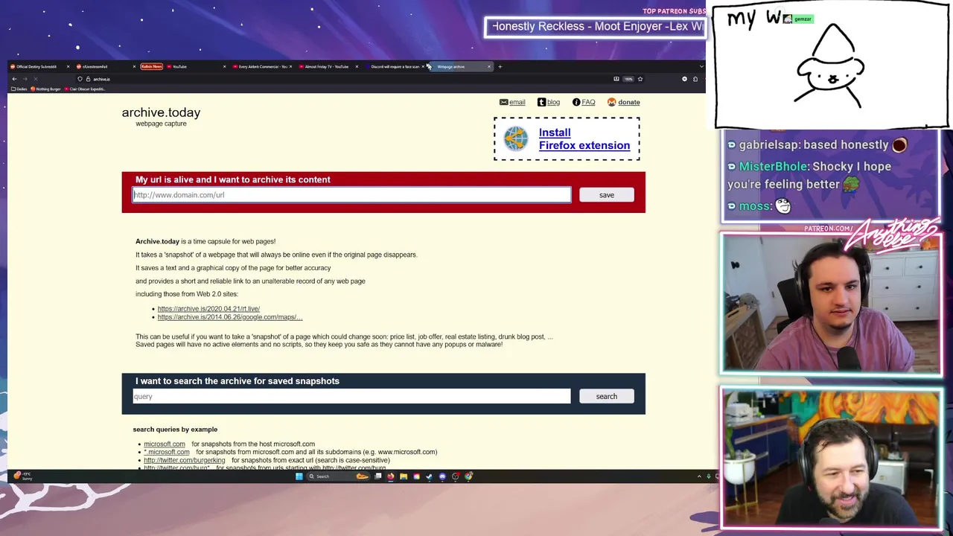Open the email contact link
Image resolution: width=953 pixels, height=536 pixels.
517,102
